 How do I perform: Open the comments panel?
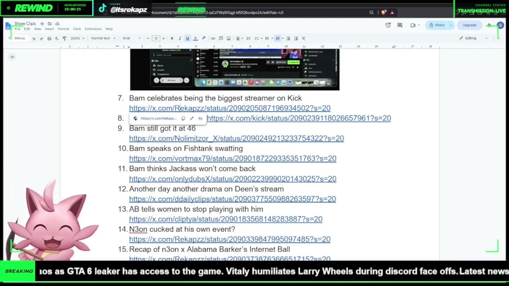400,25
